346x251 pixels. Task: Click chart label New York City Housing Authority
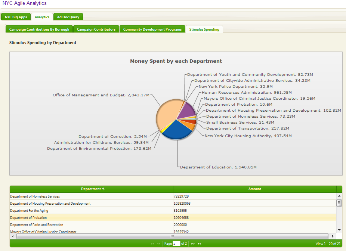pos(248,136)
